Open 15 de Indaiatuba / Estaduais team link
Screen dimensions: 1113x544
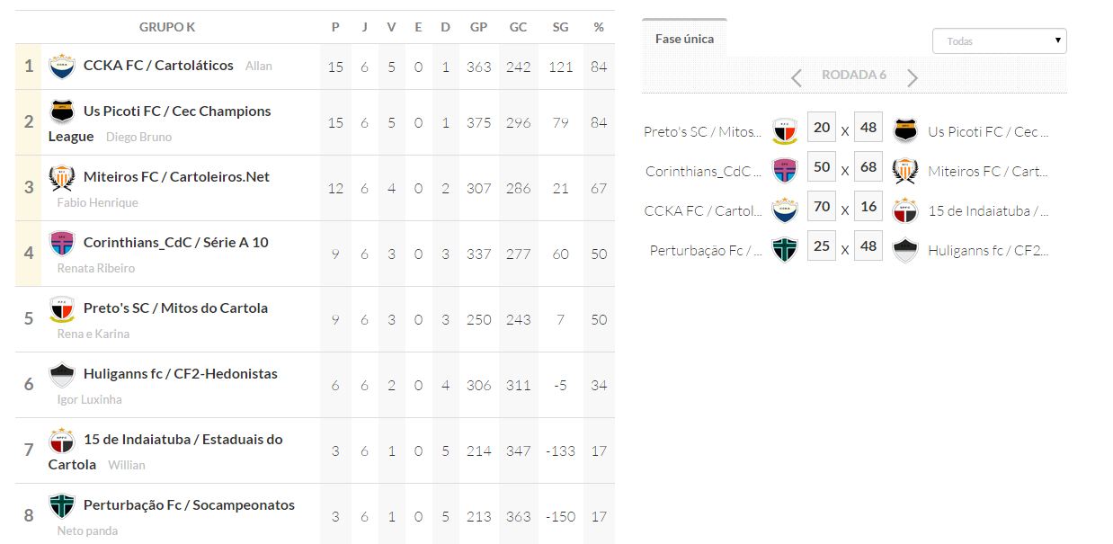[x=183, y=440]
